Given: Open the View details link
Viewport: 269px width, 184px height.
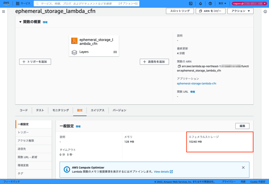Looking at the screenshot, I should pos(163,172).
